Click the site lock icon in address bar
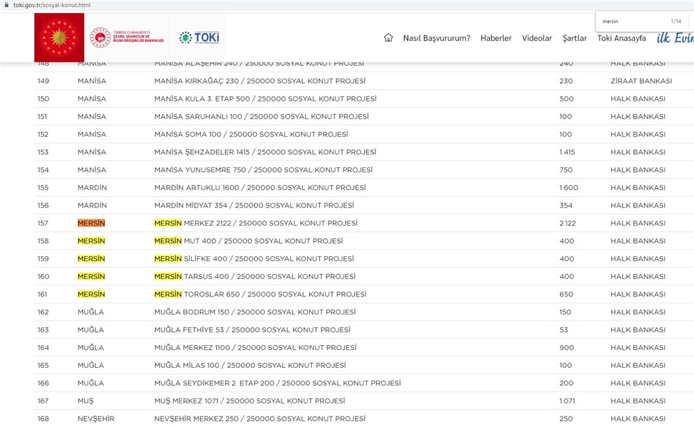The image size is (694, 427). pyautogui.click(x=6, y=5)
